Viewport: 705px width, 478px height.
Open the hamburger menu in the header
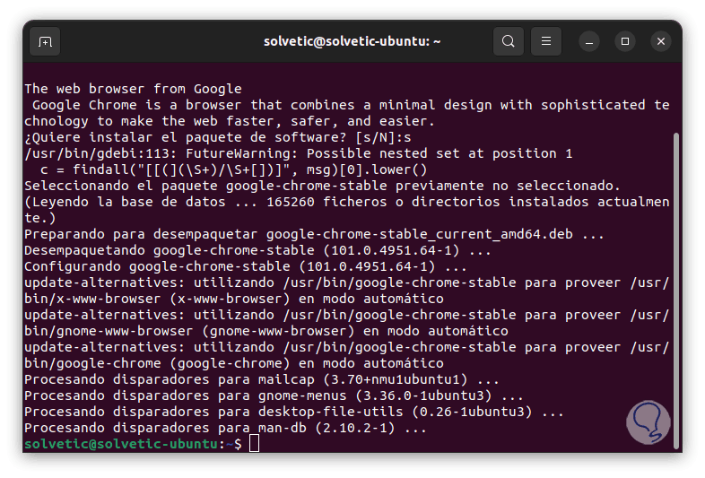pos(545,41)
